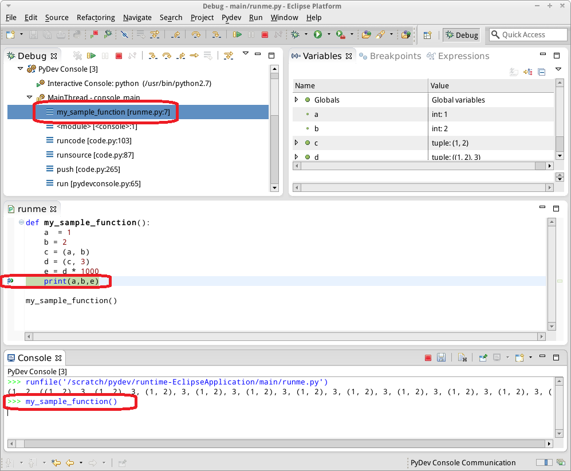Click Save Session floppy icon in Console
This screenshot has height=471, width=571.
tap(441, 358)
